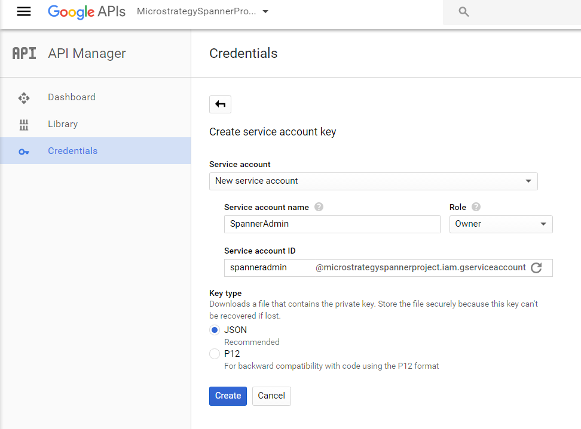The width and height of the screenshot is (581, 429).
Task: Click the Dashboard sidebar icon
Action: (24, 97)
